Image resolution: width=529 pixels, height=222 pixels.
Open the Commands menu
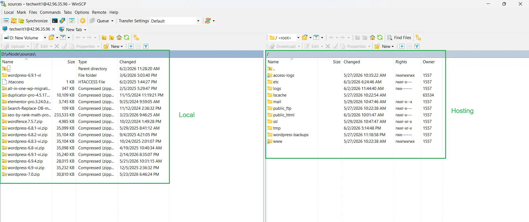tap(50, 12)
